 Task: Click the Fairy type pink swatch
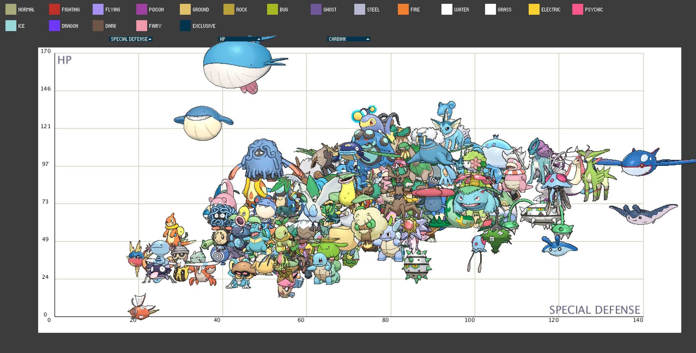click(141, 26)
